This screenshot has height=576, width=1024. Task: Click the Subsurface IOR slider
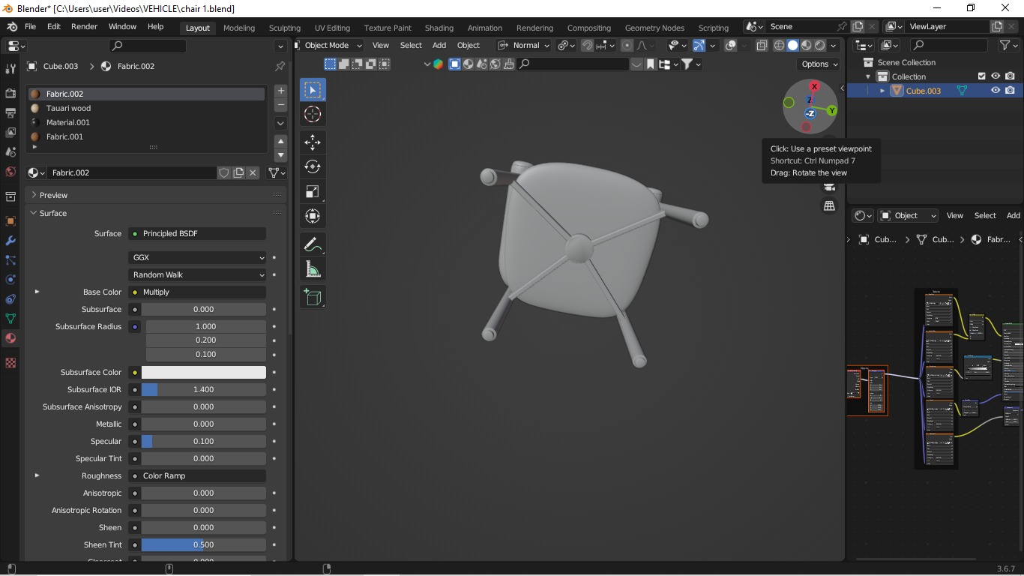coord(204,389)
